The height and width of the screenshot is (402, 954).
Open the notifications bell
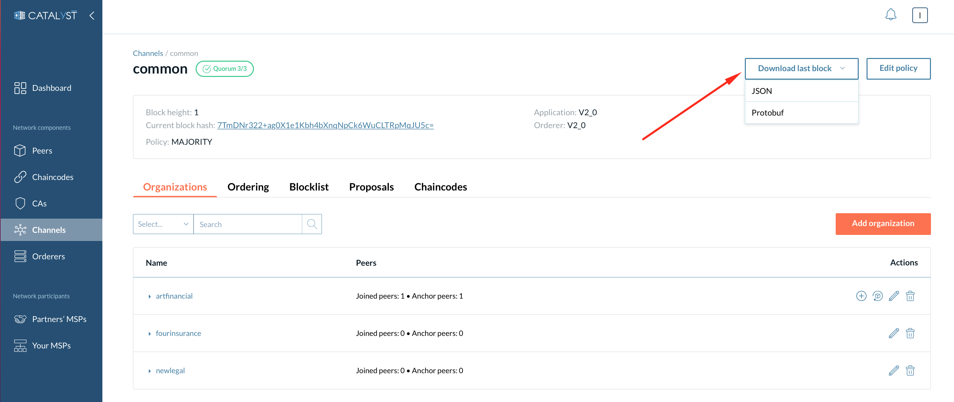coord(891,15)
